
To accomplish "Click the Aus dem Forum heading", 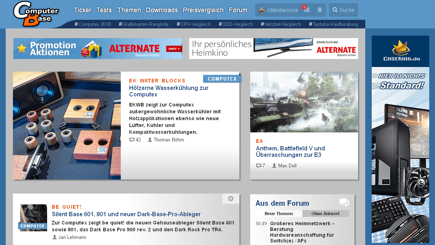I will [282, 203].
